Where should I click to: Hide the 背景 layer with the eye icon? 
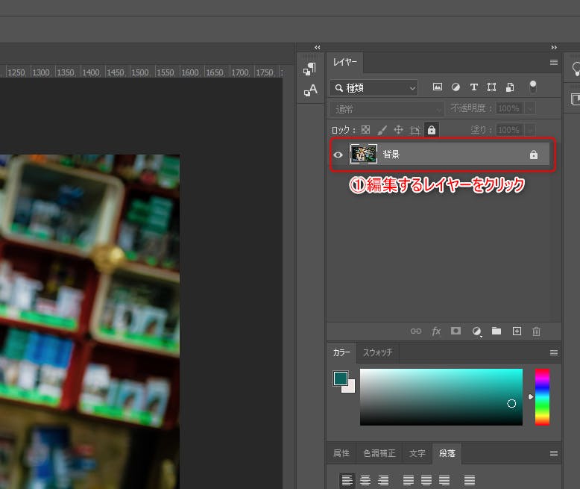(x=338, y=155)
